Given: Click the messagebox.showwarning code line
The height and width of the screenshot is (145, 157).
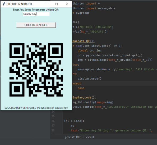Looking at the screenshot, I should [117, 69].
